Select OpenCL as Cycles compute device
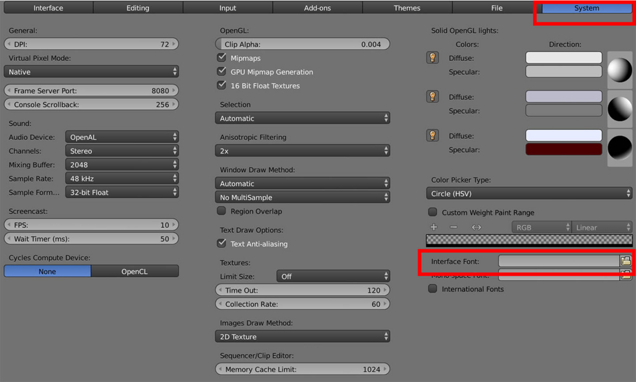This screenshot has width=636, height=382. pos(135,271)
